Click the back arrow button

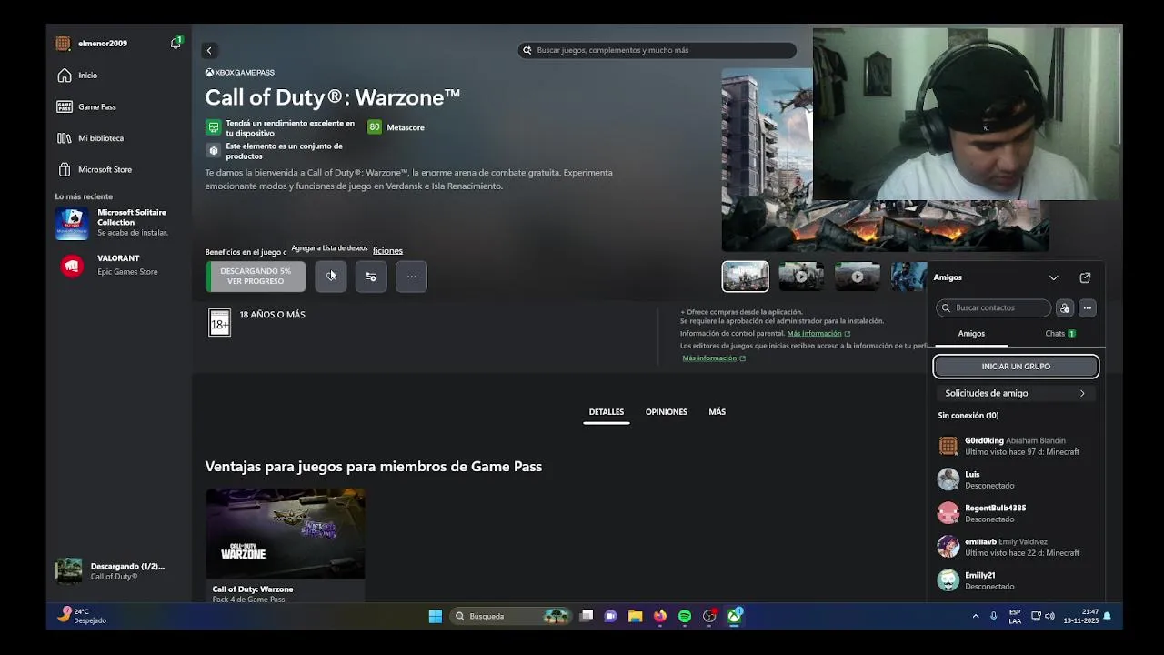click(x=209, y=50)
